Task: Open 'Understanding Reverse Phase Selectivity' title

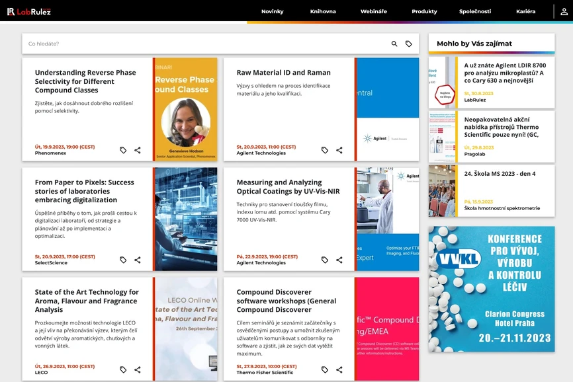Action: pyautogui.click(x=85, y=81)
